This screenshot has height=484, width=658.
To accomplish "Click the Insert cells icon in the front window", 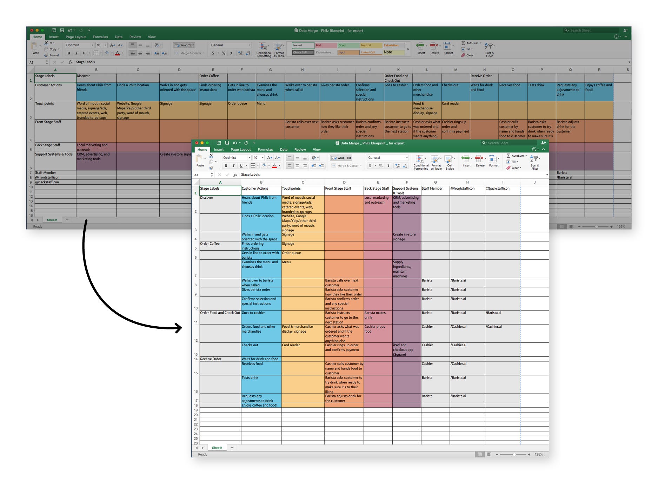I will (x=466, y=159).
